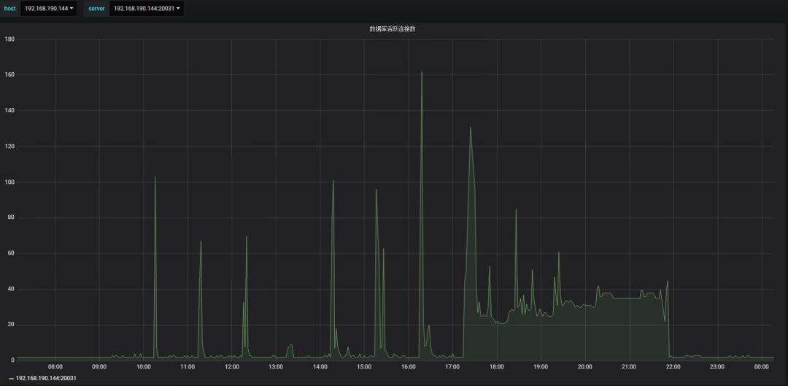Click the 180 y-axis label
This screenshot has height=386, width=788.
(9, 39)
